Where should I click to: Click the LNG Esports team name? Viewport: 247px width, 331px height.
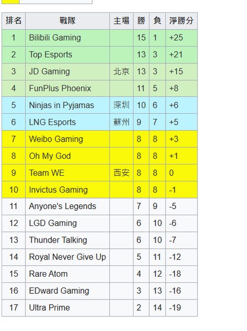pyautogui.click(x=52, y=122)
